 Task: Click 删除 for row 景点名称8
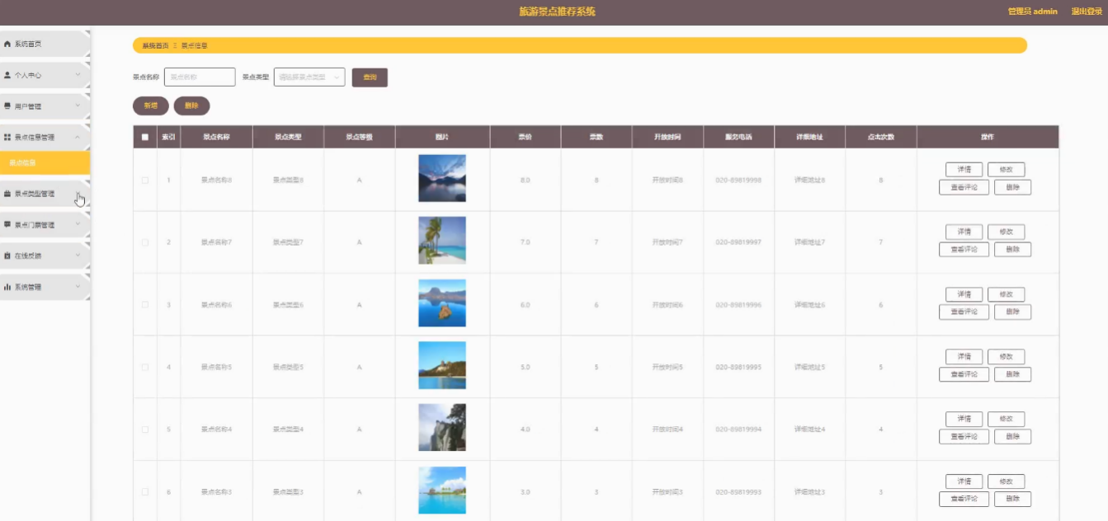tap(1012, 187)
